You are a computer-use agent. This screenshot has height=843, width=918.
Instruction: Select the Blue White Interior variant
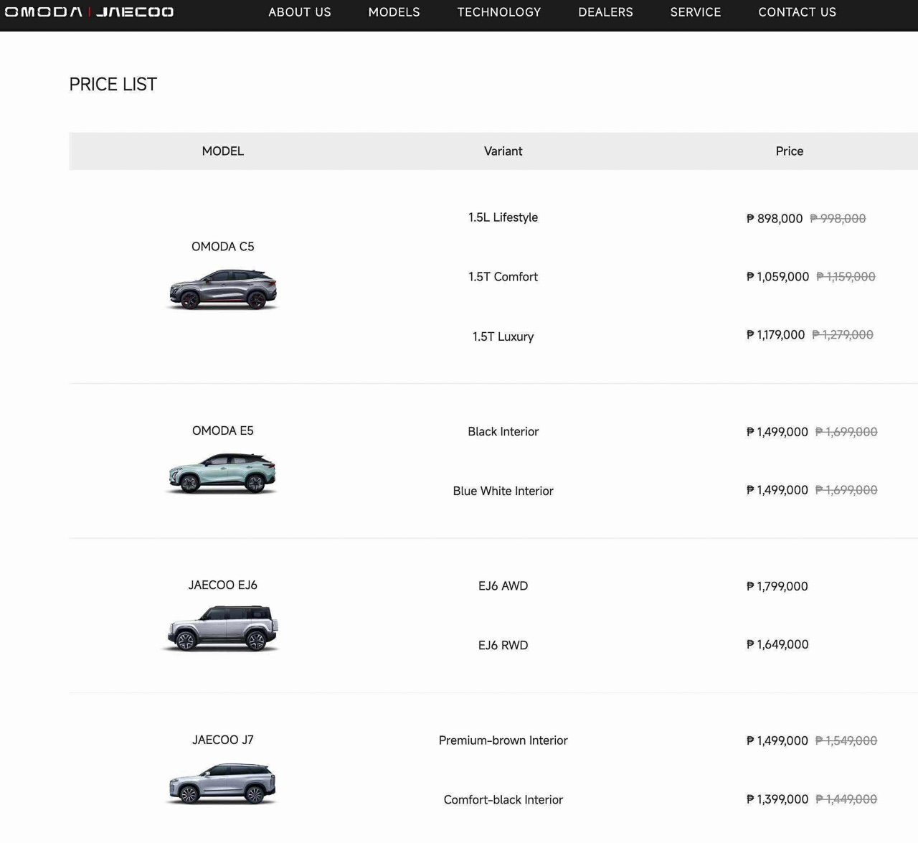tap(503, 491)
